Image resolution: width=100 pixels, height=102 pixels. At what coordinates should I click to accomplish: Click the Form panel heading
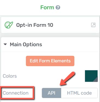[x=47, y=7]
